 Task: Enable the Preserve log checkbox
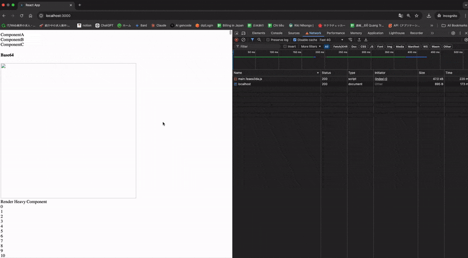click(268, 40)
